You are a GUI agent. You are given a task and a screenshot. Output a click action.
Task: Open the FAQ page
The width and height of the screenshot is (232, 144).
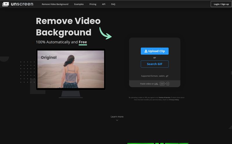pyautogui.click(x=113, y=4)
